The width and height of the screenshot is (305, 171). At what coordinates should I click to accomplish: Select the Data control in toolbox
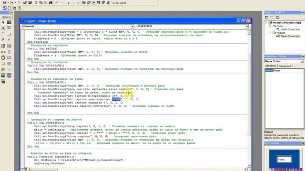[9, 75]
